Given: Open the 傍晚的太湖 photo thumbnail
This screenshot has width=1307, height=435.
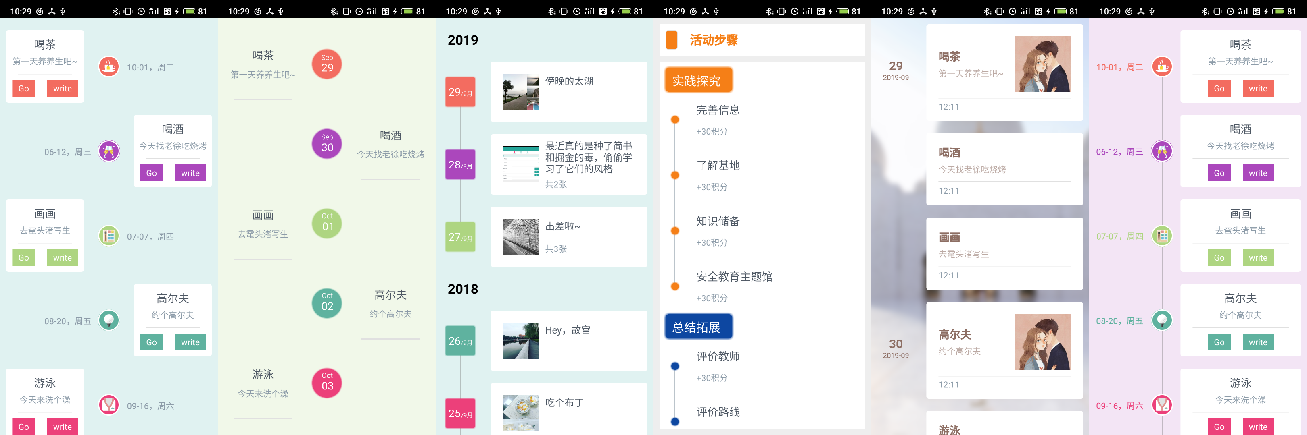Looking at the screenshot, I should (x=520, y=92).
